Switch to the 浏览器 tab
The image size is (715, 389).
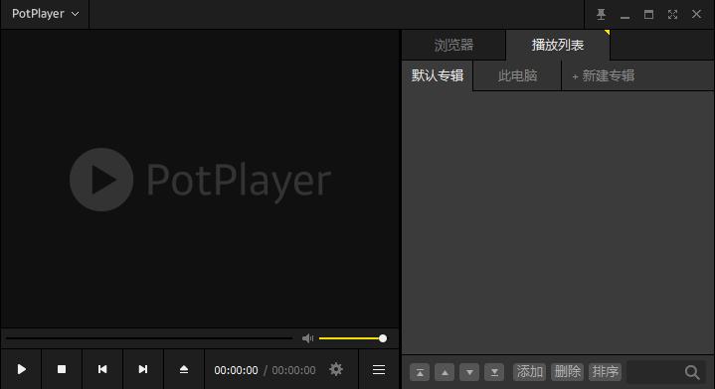[x=453, y=45]
